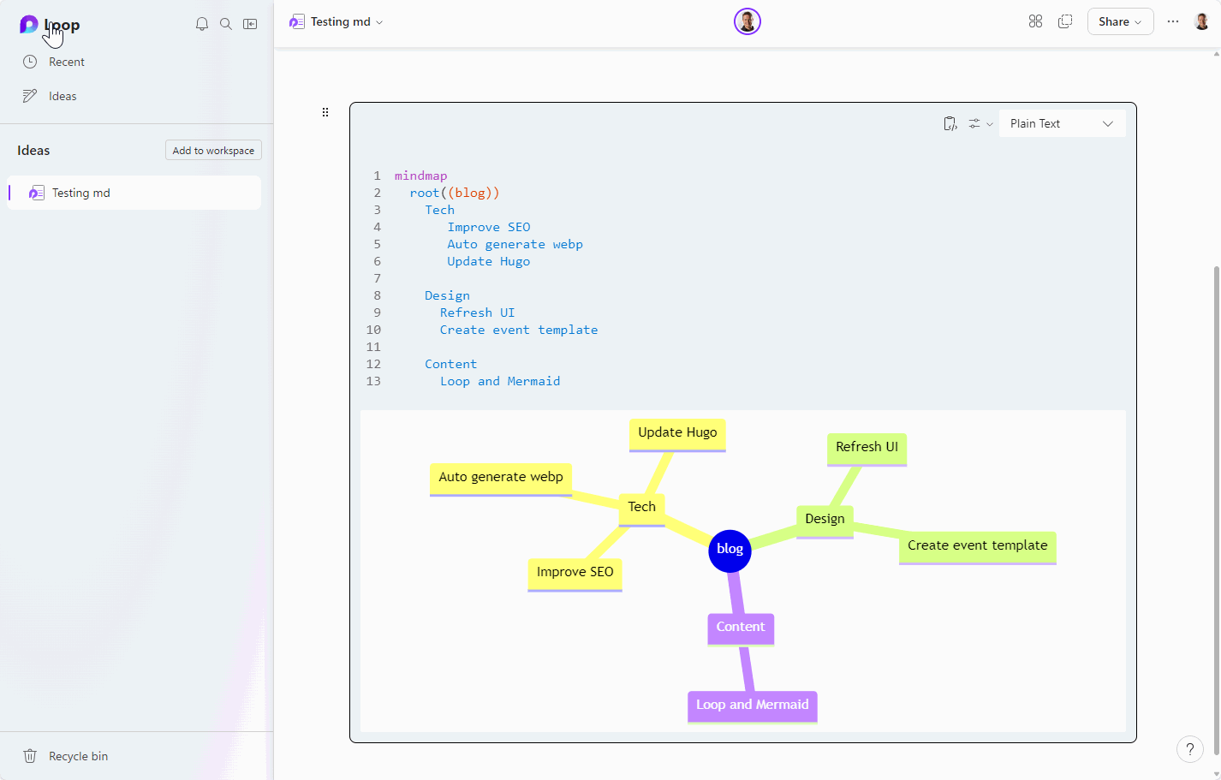Click code line 'Improve SEO'

(x=489, y=227)
